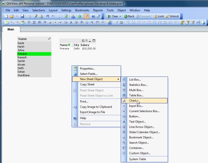
Task: Select Table Box... in submenu
Action: pyautogui.click(x=144, y=95)
